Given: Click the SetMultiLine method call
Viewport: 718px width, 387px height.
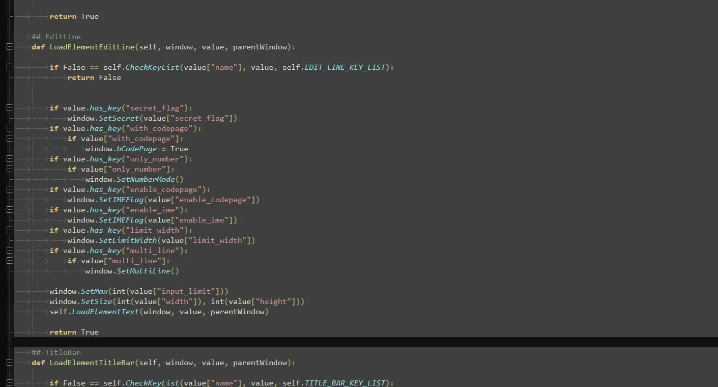Looking at the screenshot, I should coord(143,271).
